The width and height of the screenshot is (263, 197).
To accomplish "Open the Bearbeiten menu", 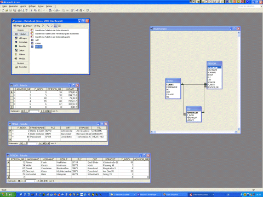I will pos(14,6).
